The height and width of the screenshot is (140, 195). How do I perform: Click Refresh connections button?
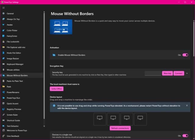click(x=120, y=128)
